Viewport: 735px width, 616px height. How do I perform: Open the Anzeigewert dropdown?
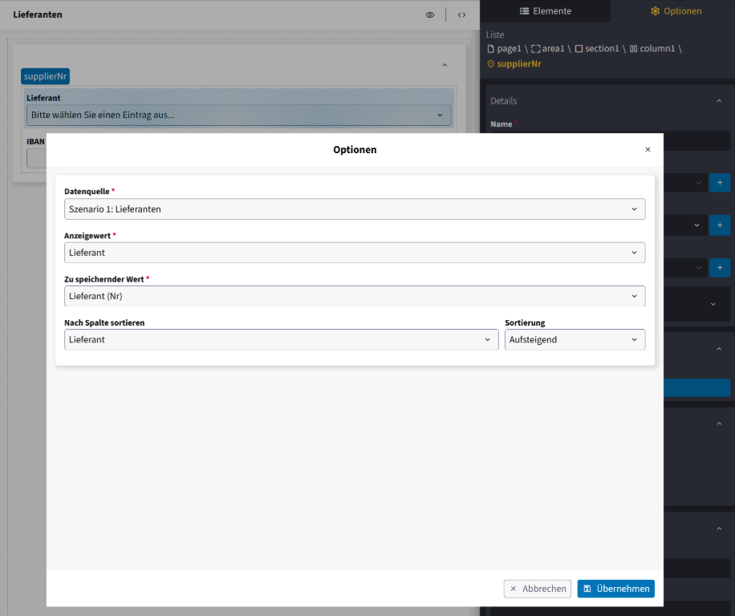[x=355, y=253]
